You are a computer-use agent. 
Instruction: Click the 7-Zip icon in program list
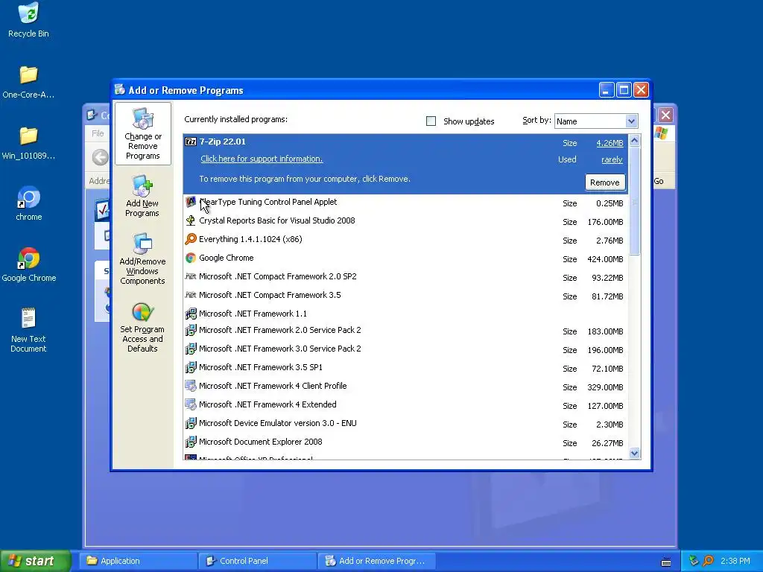(x=191, y=142)
